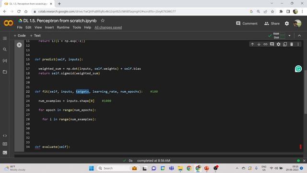Move the cell up with the arrow
The width and height of the screenshot is (307, 173).
point(252,44)
